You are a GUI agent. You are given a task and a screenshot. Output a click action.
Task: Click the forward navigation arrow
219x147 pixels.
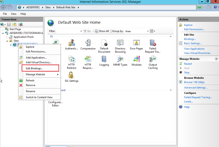click(x=10, y=8)
